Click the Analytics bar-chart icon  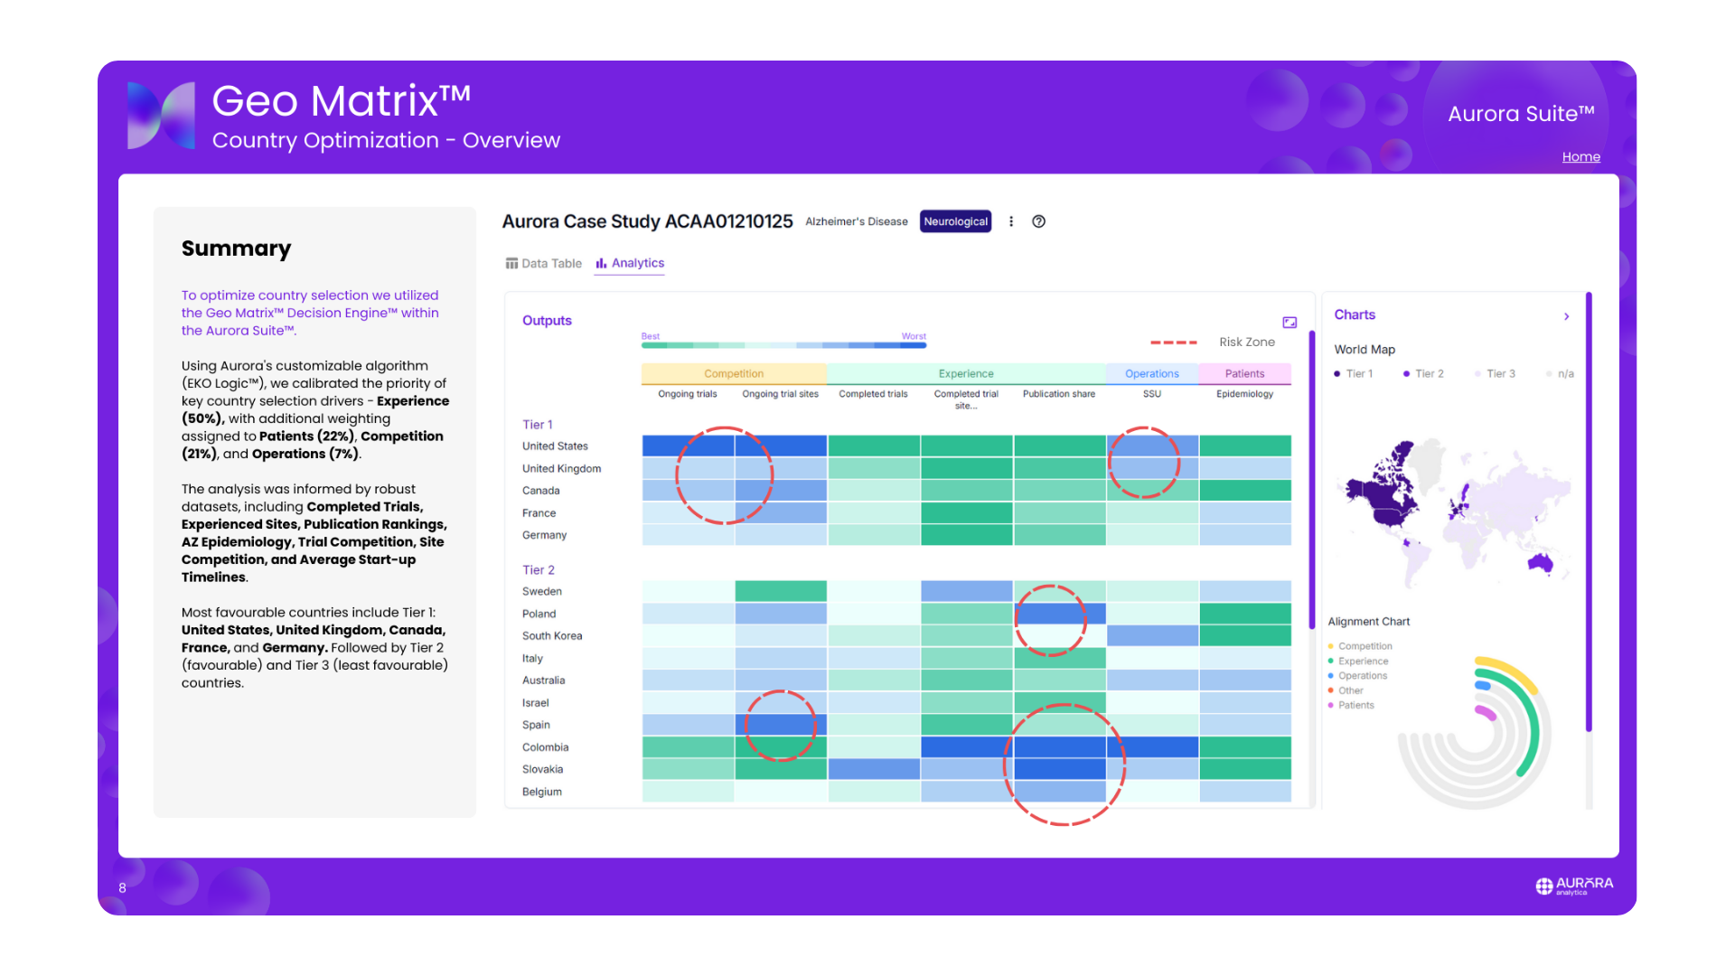click(601, 264)
